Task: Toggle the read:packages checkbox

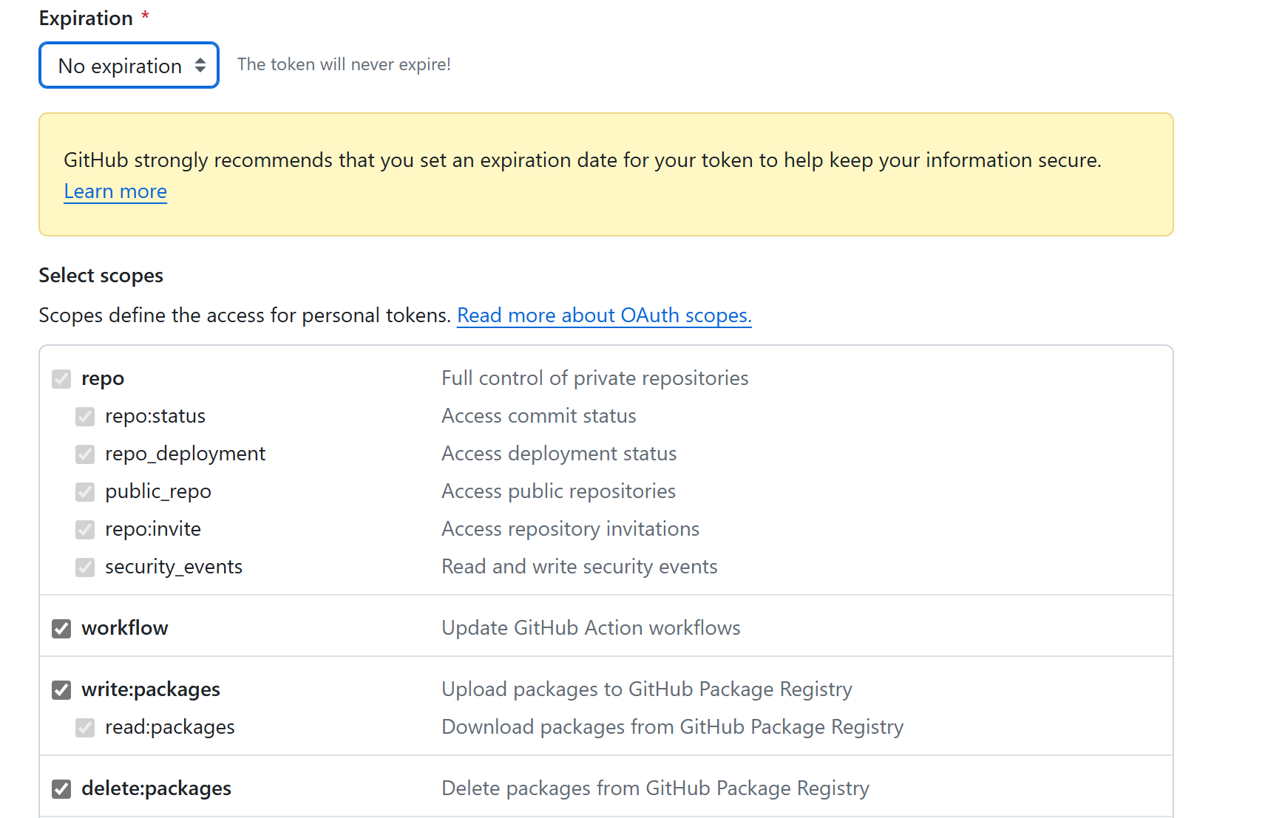Action: (x=85, y=728)
